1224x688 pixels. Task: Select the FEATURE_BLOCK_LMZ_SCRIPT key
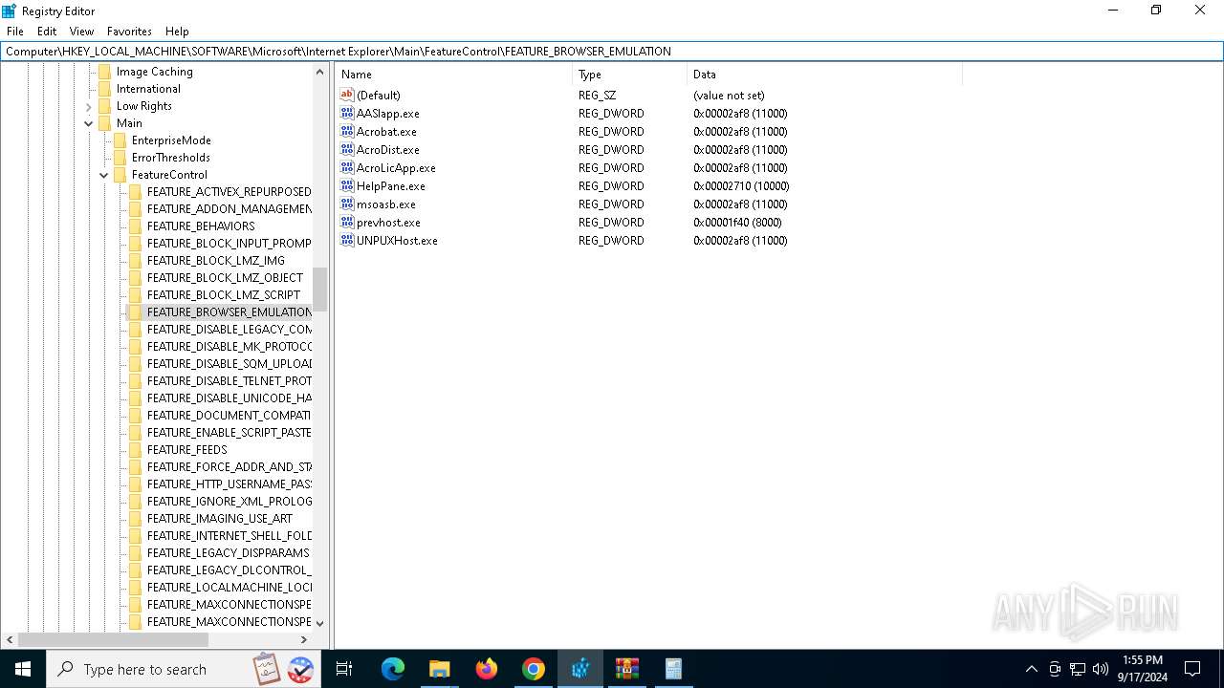224,295
